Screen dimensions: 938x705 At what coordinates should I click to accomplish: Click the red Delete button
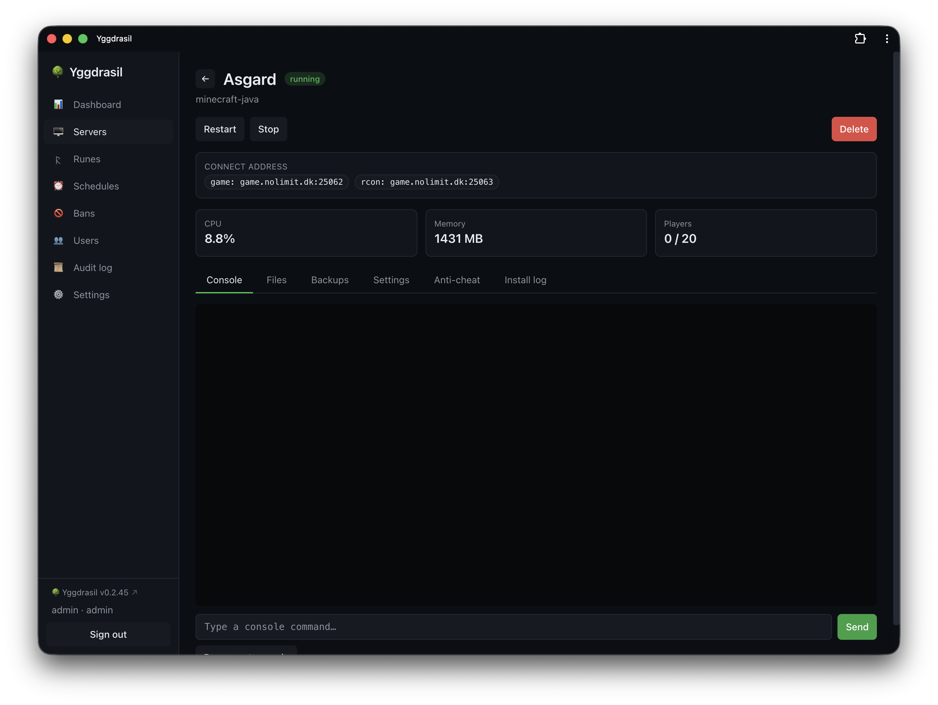point(854,129)
